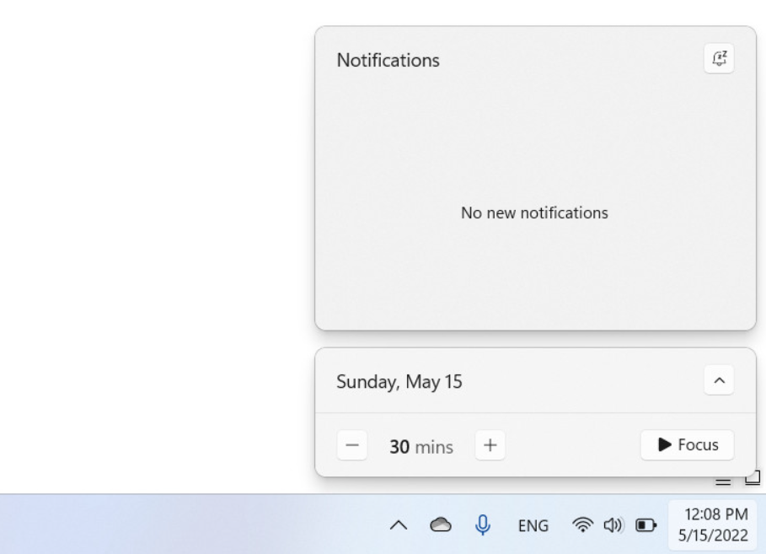Start a Focus session
The height and width of the screenshot is (554, 766).
[687, 445]
